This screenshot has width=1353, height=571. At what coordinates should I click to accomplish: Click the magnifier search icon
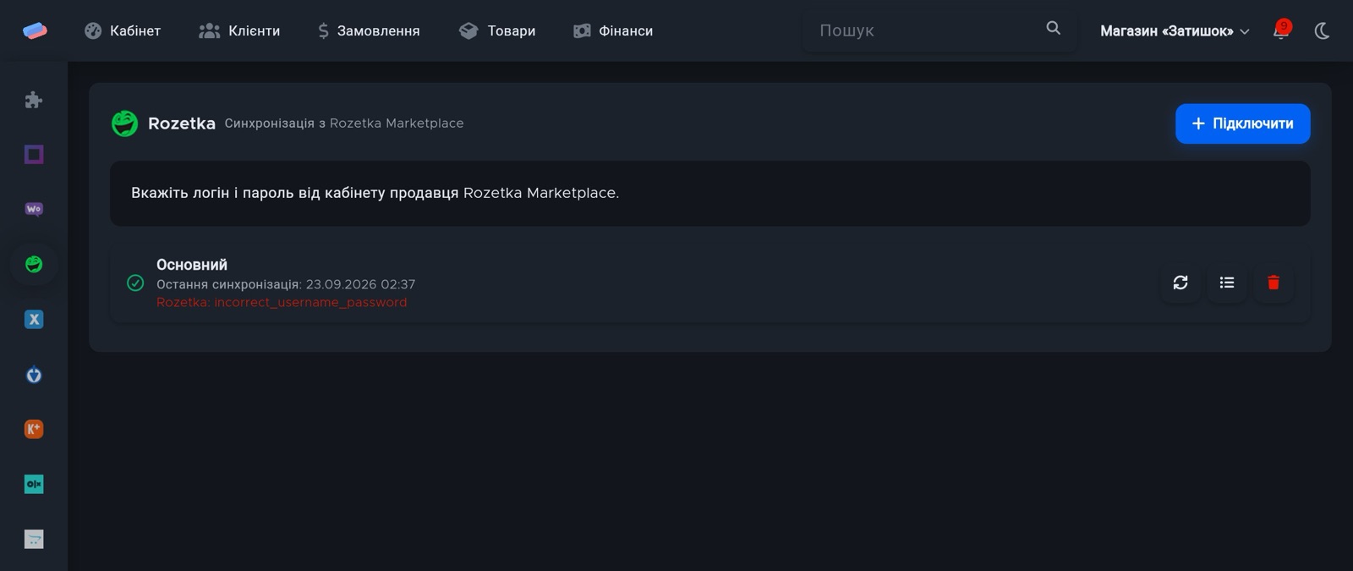tap(1053, 28)
